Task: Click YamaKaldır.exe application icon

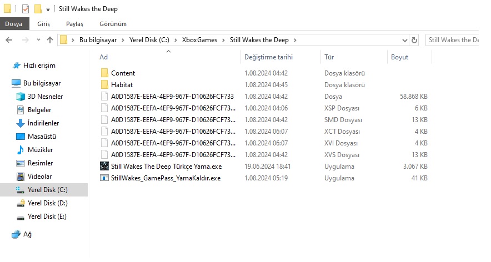Action: click(x=104, y=178)
